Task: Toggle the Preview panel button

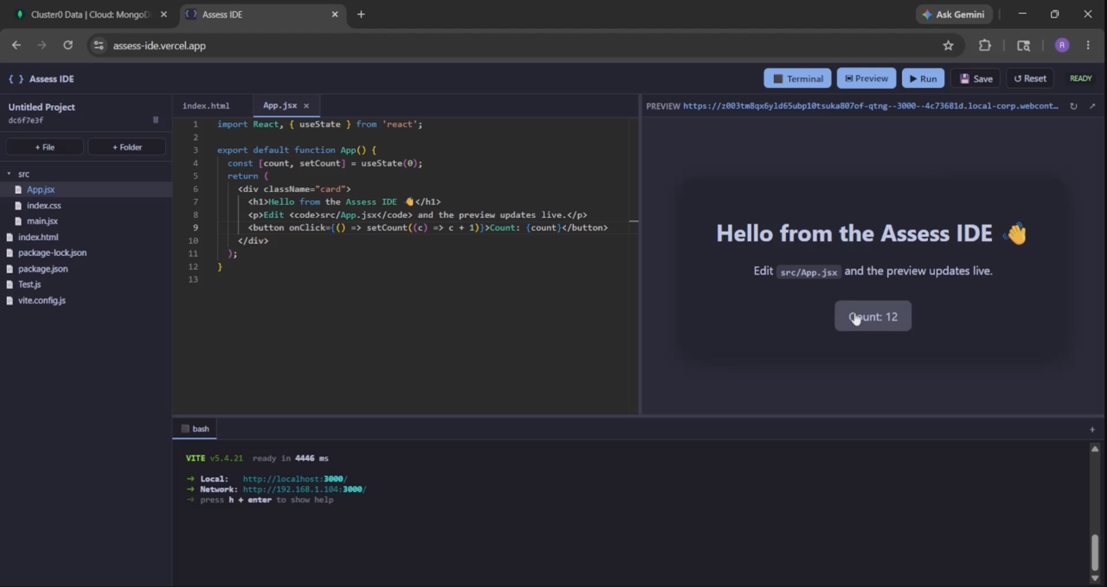Action: click(x=866, y=78)
